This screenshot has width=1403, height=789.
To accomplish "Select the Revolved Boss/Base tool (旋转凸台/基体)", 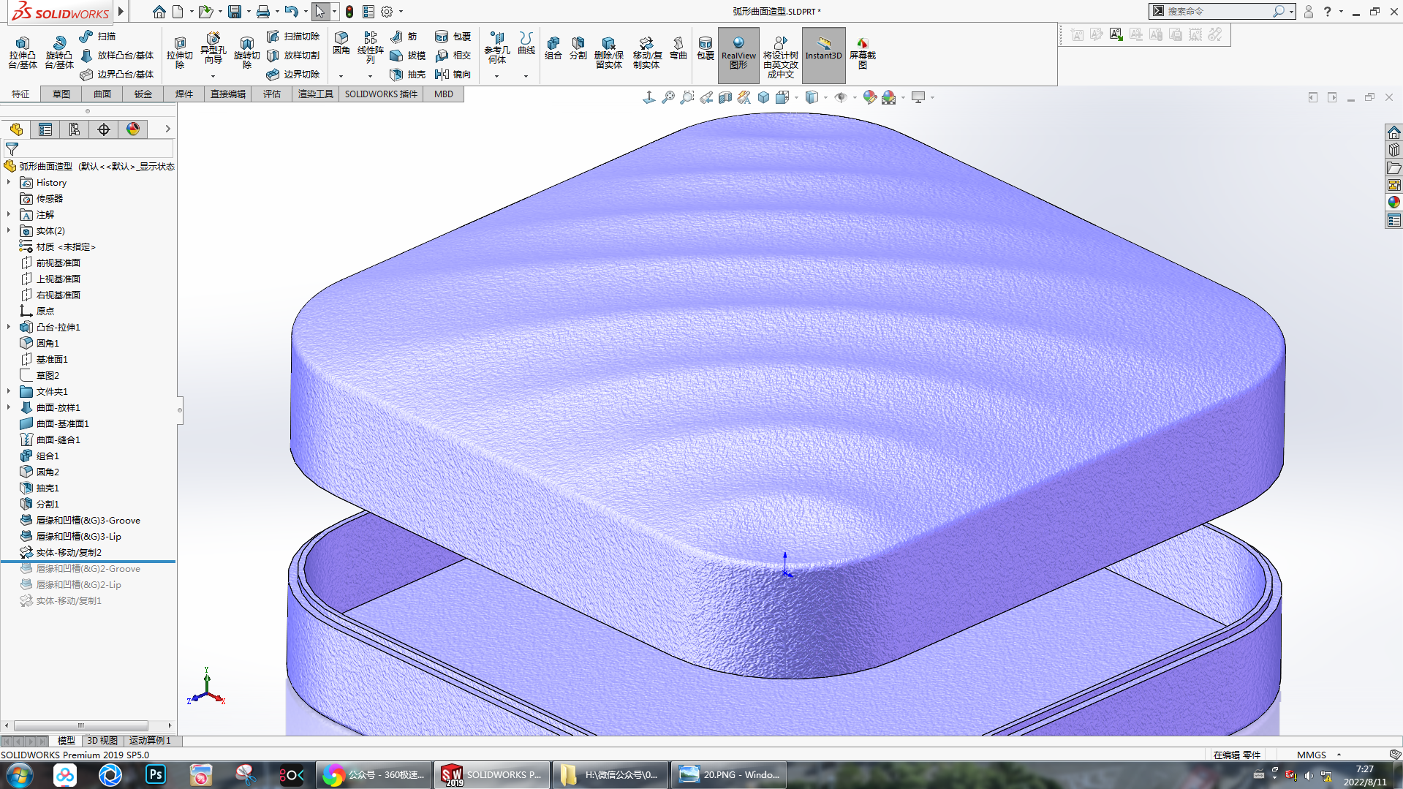I will 59,53.
